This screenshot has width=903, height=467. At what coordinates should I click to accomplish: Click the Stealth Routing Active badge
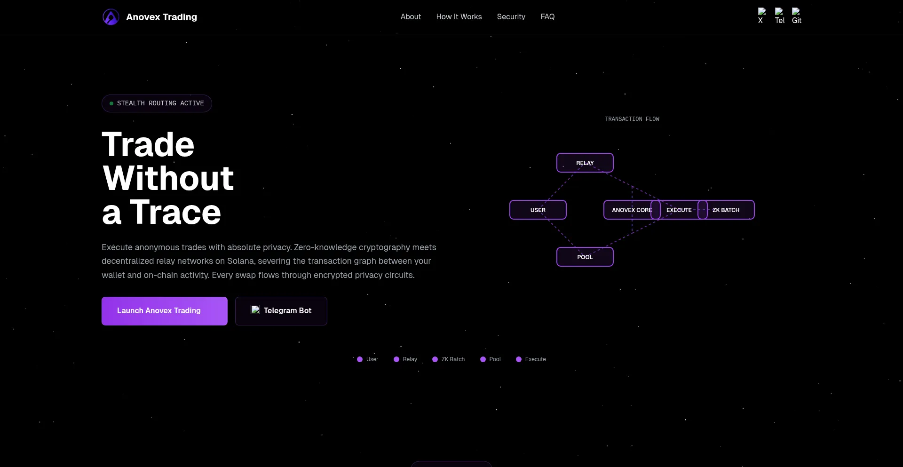coord(157,103)
